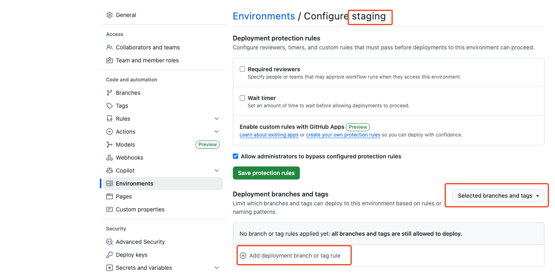Expand the Rules section chevron
This screenshot has height=273, width=555.
pyautogui.click(x=217, y=119)
